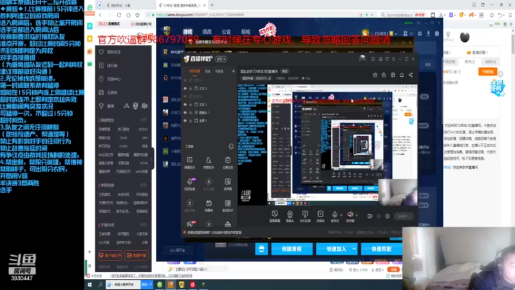Hide the 文本 3 layer with its eye icon
This screenshot has width=515, height=290.
[185, 88]
